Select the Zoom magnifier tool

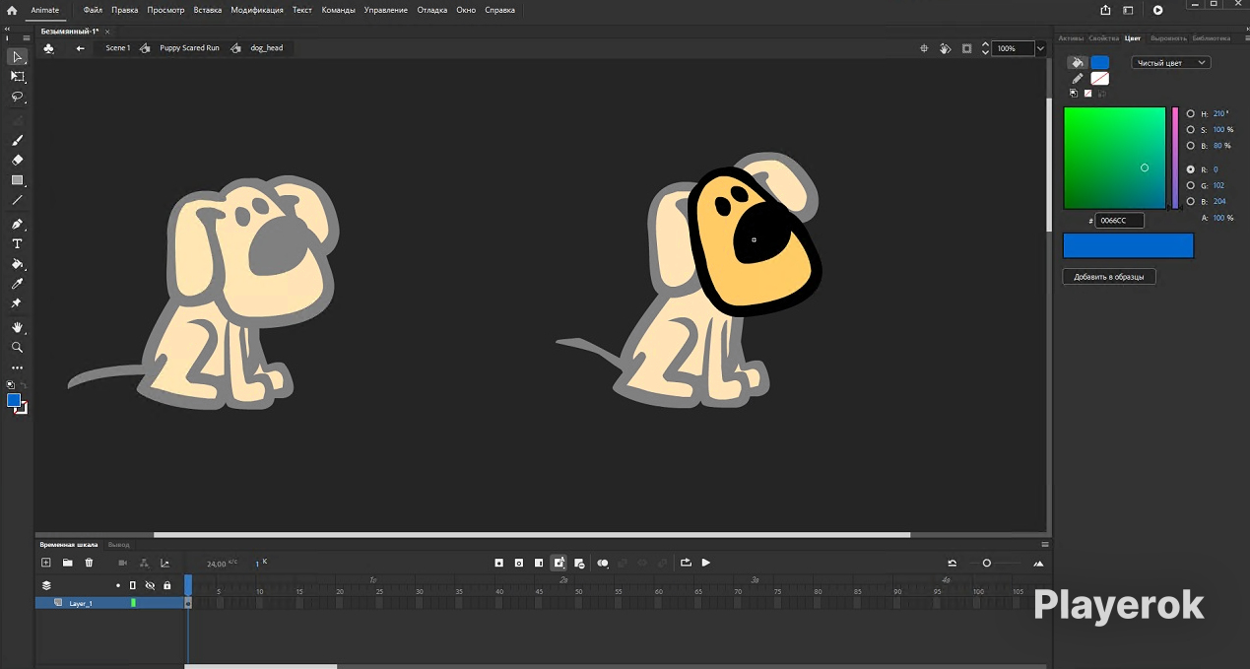pos(18,347)
